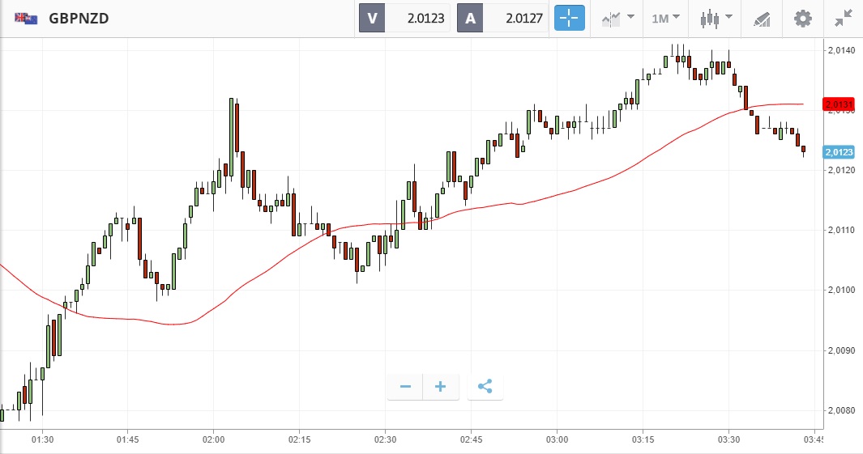Share the chart using share icon
The height and width of the screenshot is (454, 863).
pos(485,387)
